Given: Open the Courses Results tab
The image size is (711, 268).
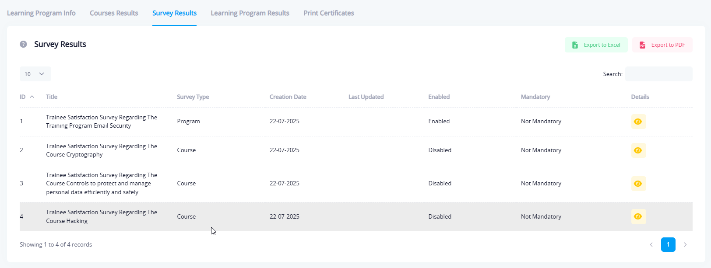Looking at the screenshot, I should [x=114, y=13].
